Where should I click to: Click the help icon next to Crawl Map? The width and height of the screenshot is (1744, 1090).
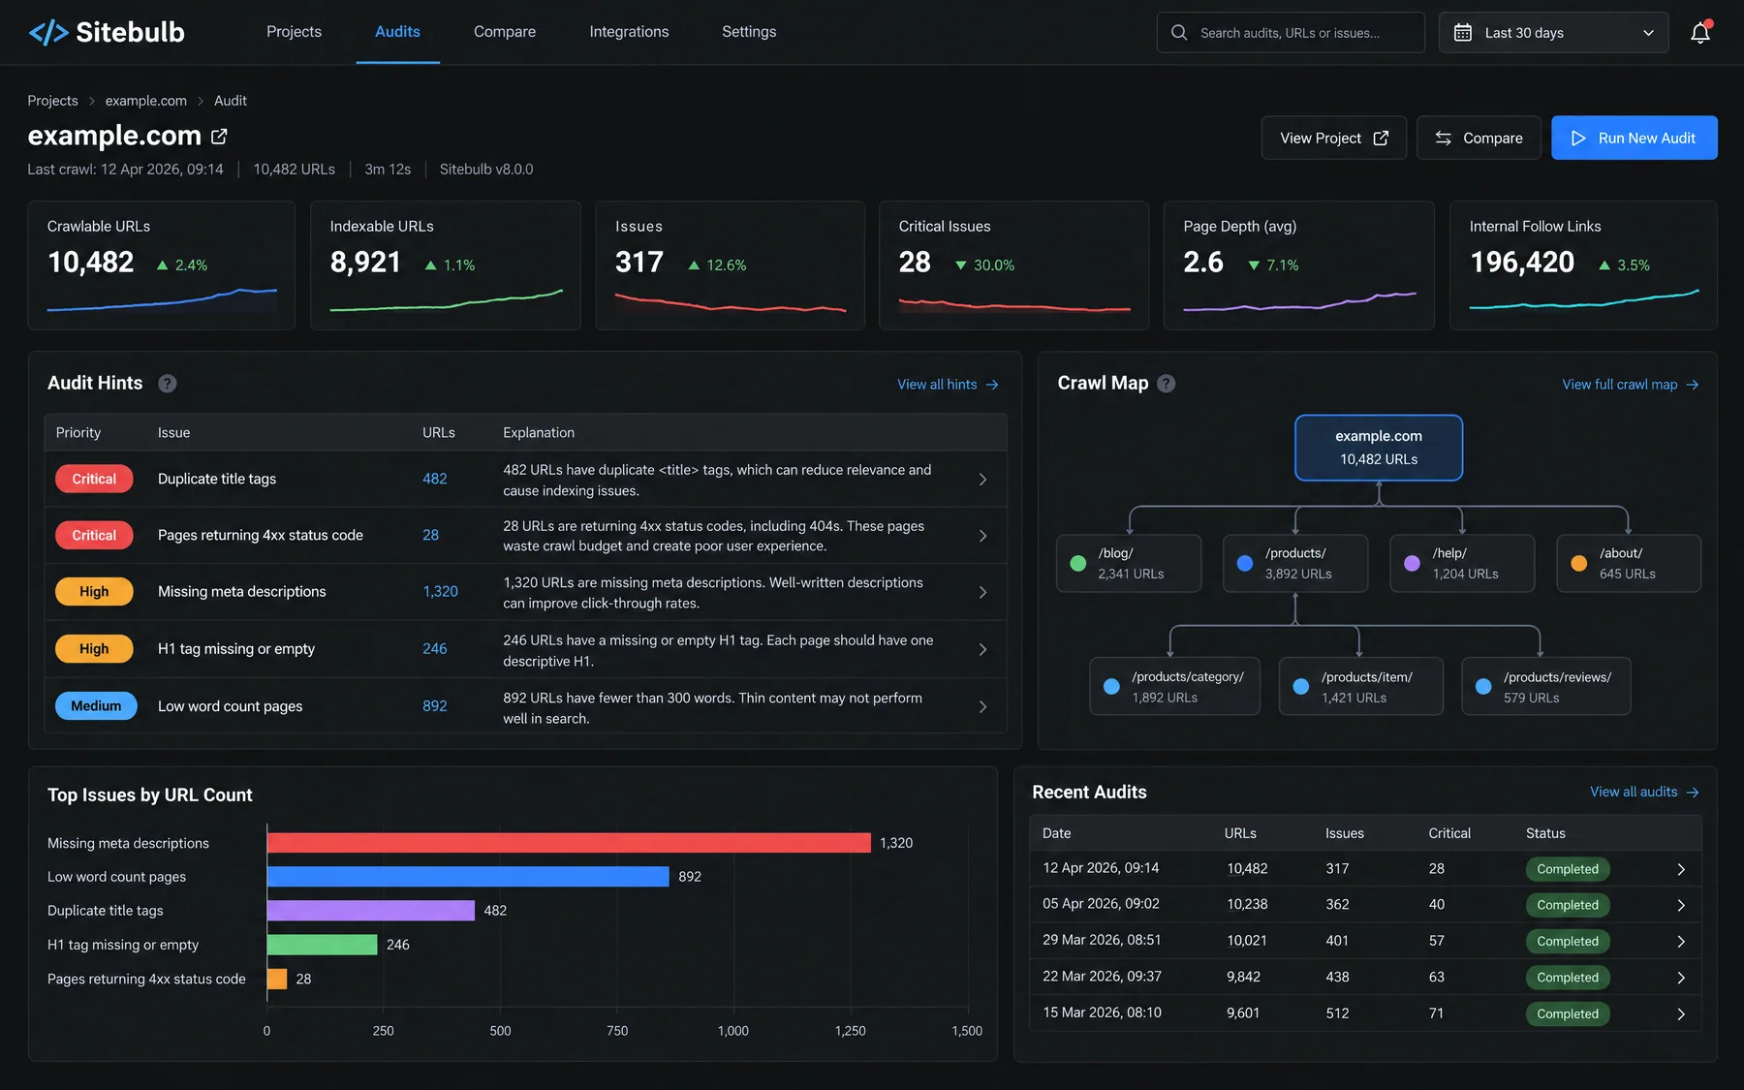pos(1167,384)
